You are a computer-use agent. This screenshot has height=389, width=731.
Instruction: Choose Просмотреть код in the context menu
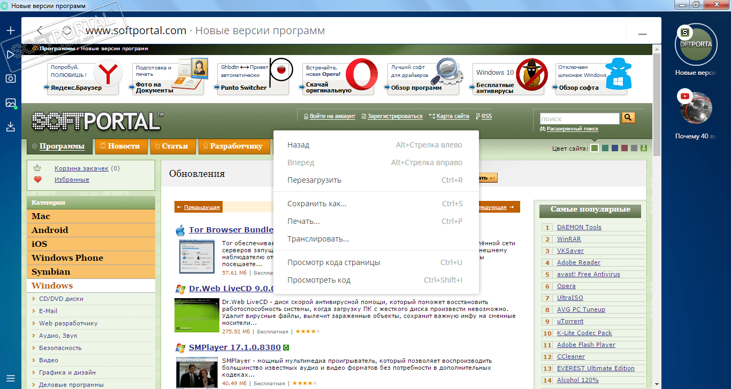point(376,280)
